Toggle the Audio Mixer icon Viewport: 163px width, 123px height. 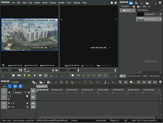(x=144, y=82)
